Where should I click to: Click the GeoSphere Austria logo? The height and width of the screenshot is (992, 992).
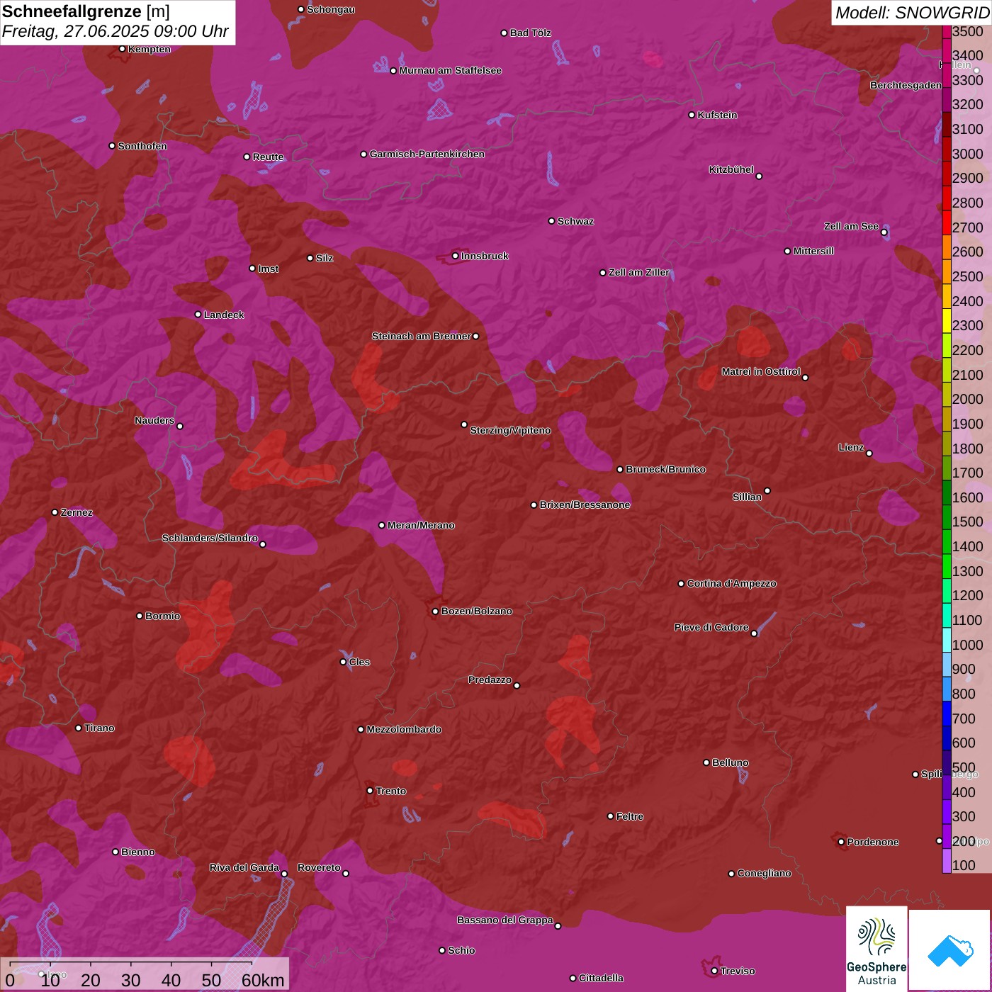pos(877,949)
